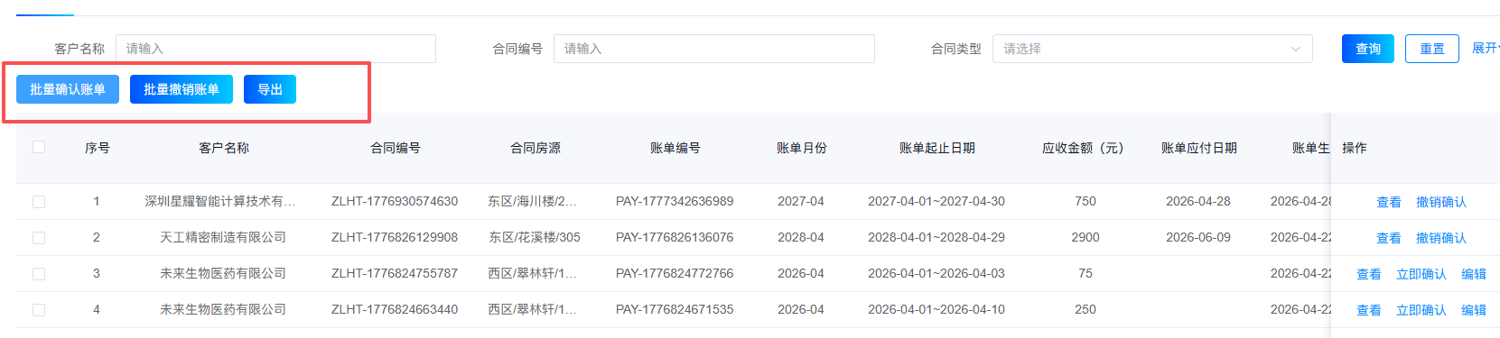
Task: Click the 应收金额（元） column header
Action: pyautogui.click(x=1083, y=148)
